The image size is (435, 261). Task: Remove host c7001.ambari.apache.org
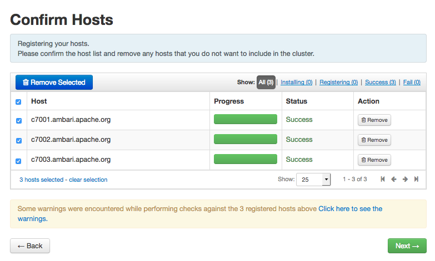click(x=374, y=120)
